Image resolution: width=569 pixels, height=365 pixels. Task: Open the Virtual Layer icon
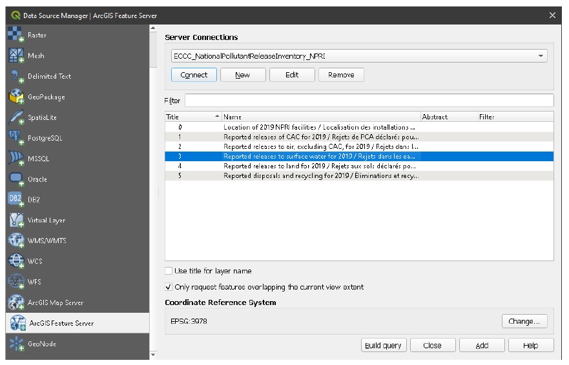tap(16, 220)
